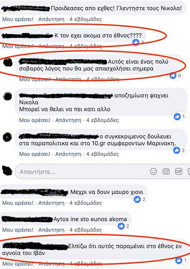Screen dimensions: 190x269
Task: Open like icon on 'Ελπίζω ότι αυτός' comment
Action: click(x=179, y=261)
